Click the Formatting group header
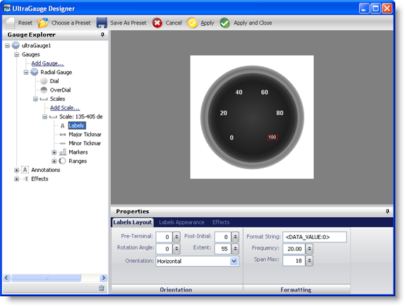405x306 pixels. tap(296, 290)
